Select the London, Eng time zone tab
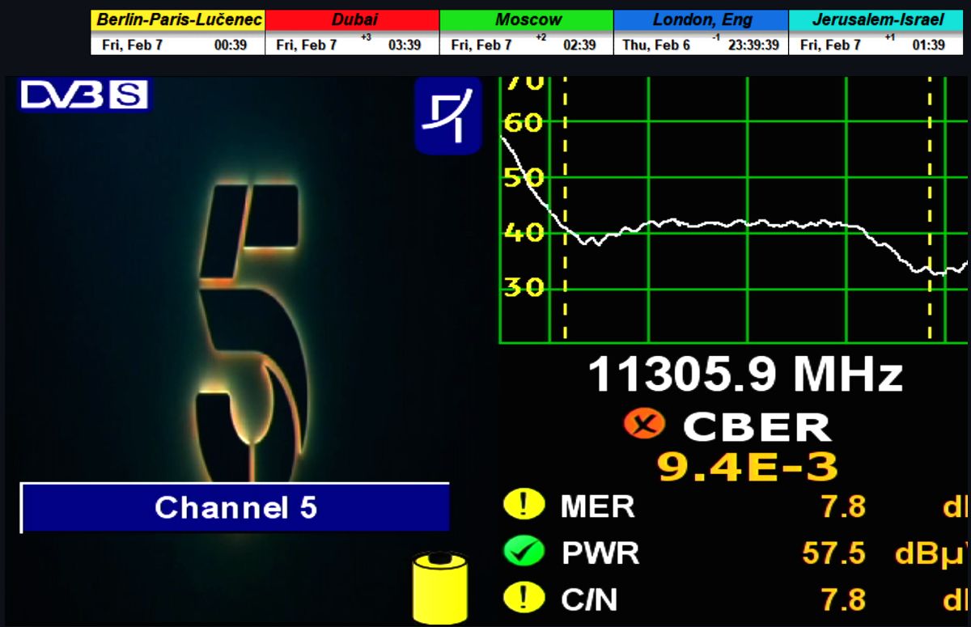The image size is (971, 627). coord(701,20)
